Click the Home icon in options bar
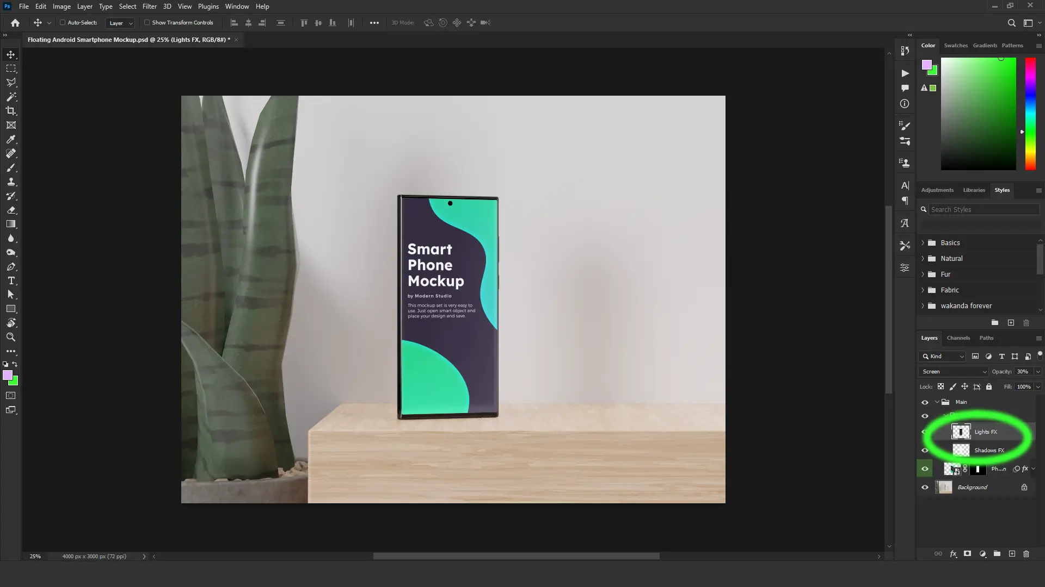Viewport: 1045px width, 587px height. point(15,23)
